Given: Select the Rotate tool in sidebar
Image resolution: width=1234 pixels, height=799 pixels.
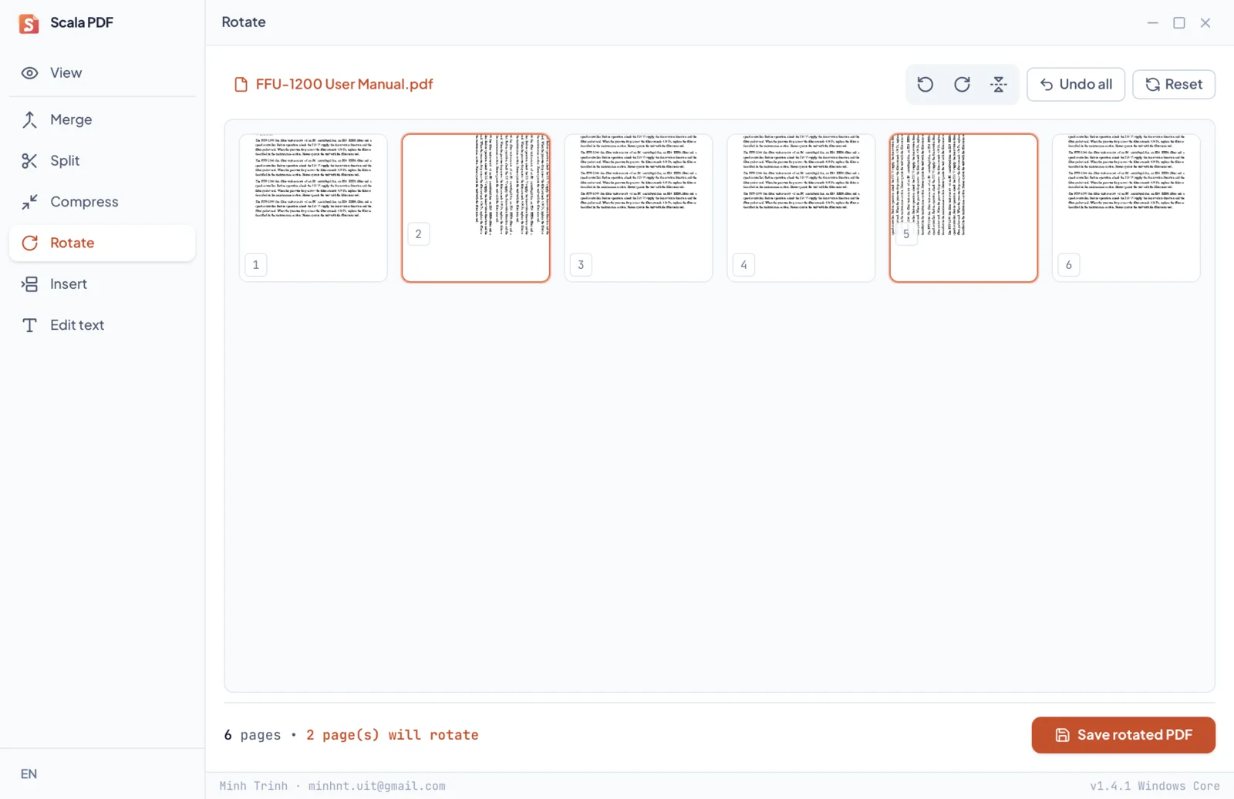Looking at the screenshot, I should click(102, 243).
